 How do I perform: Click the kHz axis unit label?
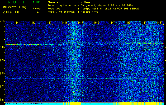pyautogui.click(x=2, y=21)
